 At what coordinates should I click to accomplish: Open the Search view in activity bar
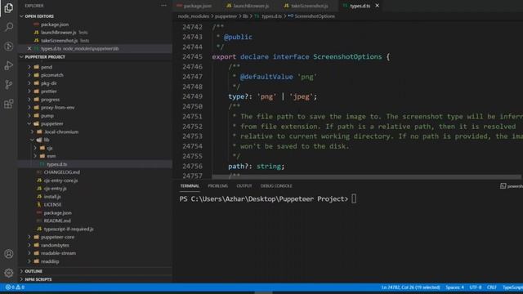click(9, 27)
